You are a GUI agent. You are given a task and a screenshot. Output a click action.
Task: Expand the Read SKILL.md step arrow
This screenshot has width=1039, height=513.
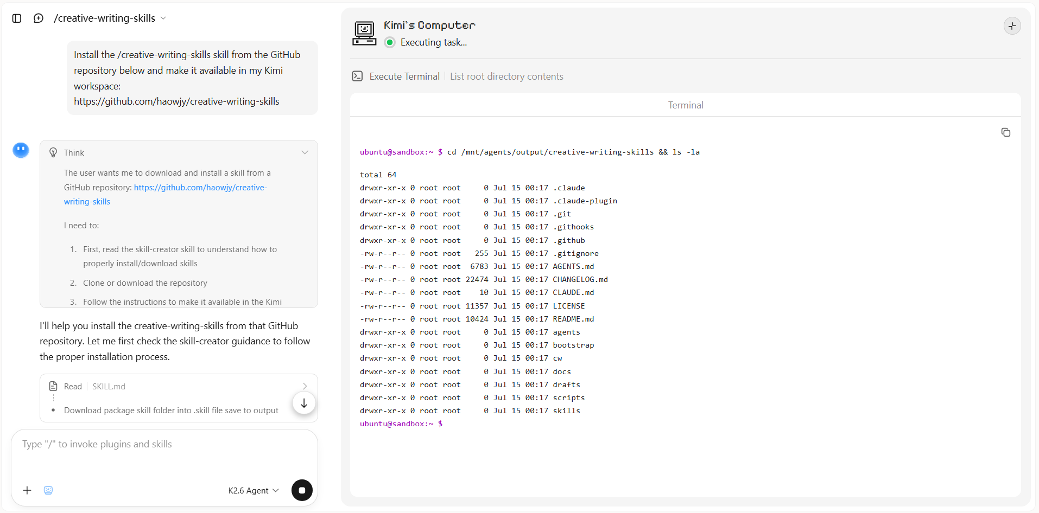[x=305, y=386]
